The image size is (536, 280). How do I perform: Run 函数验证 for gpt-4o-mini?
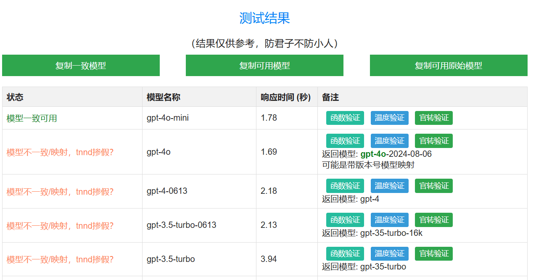coord(345,118)
